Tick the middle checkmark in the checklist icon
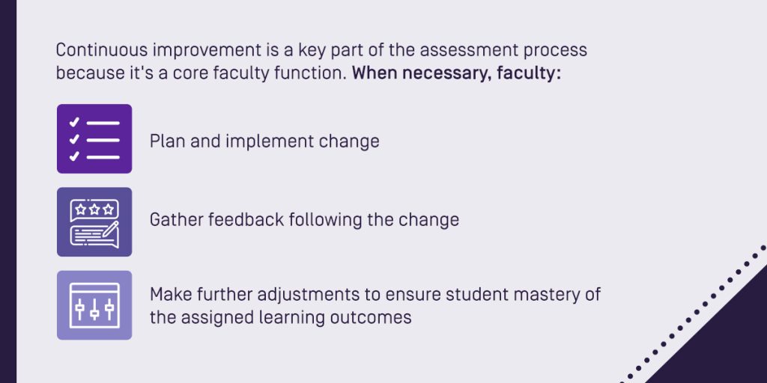This screenshot has height=383, width=767. (74, 139)
